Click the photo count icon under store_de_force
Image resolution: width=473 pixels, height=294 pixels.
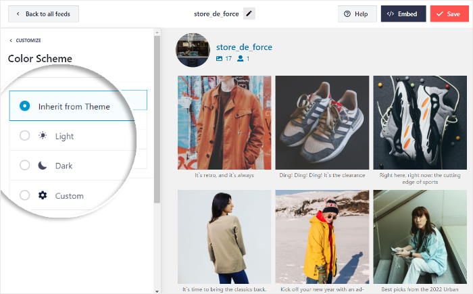tap(220, 59)
